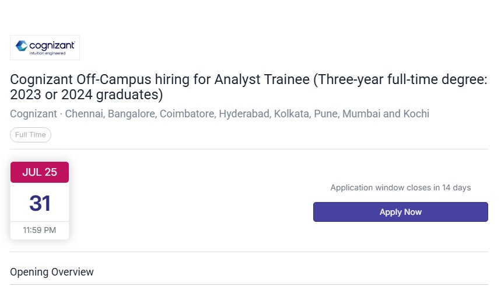
Task: Select the Chennai location
Action: click(x=84, y=114)
